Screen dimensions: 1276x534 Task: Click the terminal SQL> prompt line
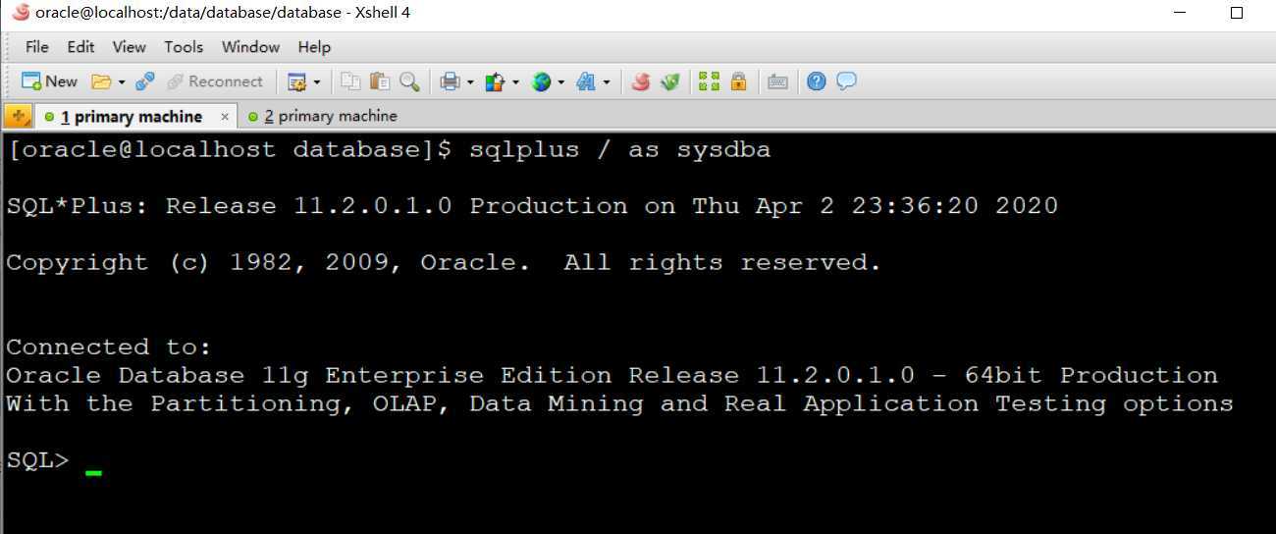(37, 460)
